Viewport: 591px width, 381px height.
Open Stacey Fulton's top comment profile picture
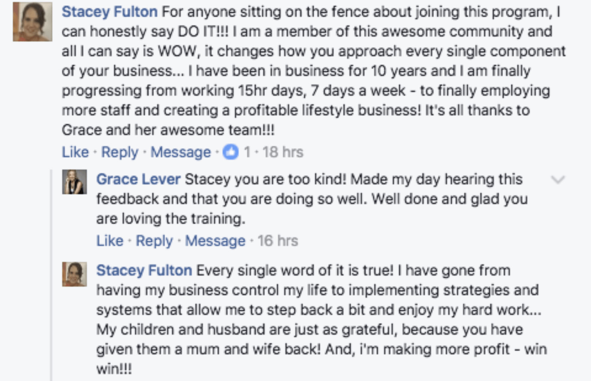pyautogui.click(x=33, y=22)
